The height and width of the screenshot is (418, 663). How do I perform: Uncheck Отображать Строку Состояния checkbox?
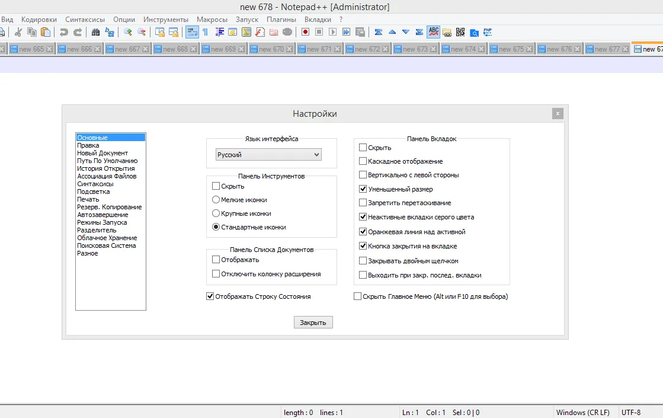(210, 296)
